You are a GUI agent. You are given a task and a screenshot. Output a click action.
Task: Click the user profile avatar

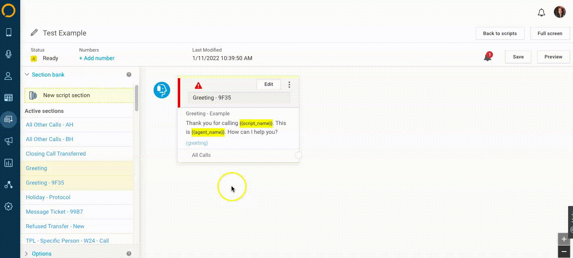point(560,12)
